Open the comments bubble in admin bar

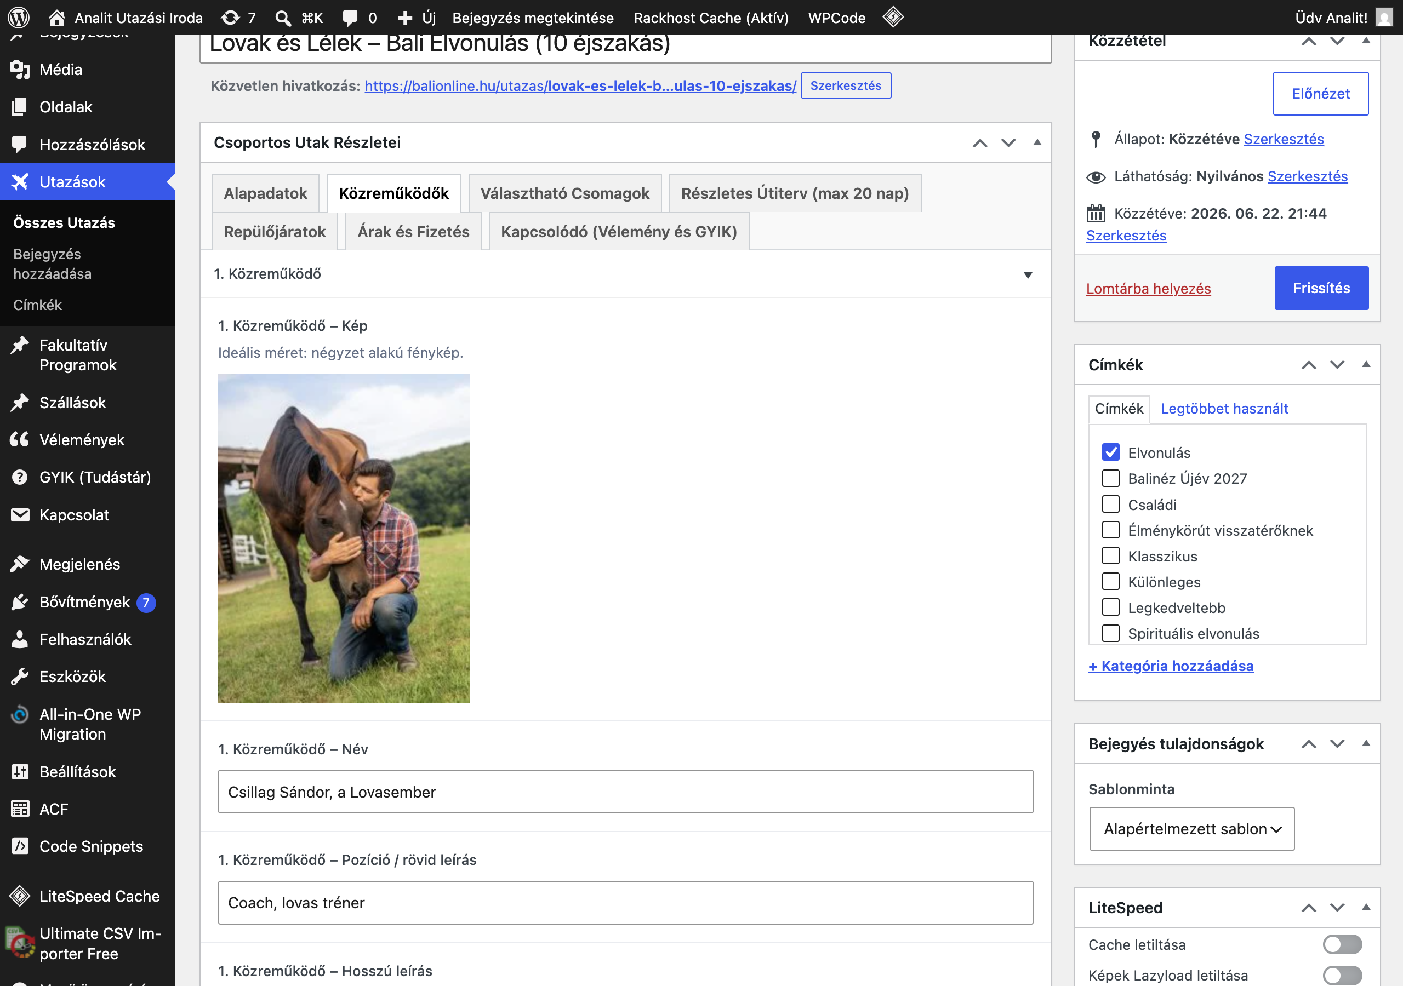point(350,18)
